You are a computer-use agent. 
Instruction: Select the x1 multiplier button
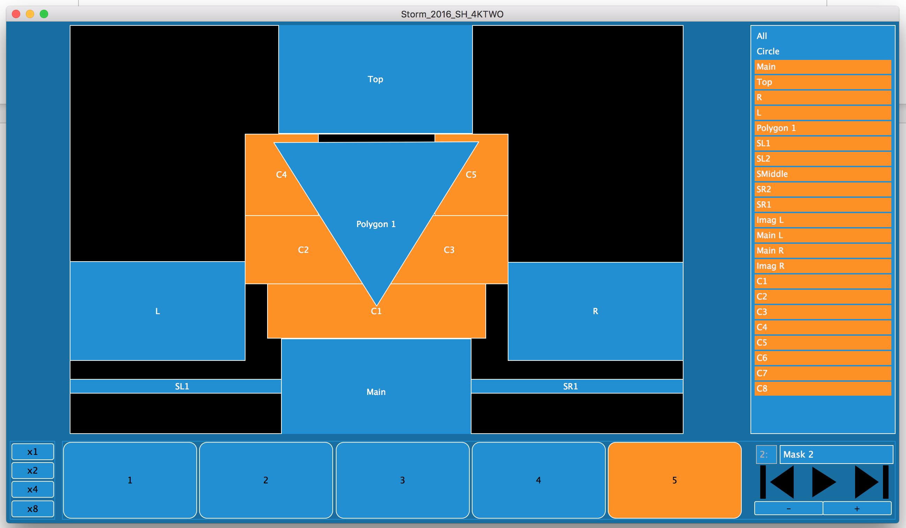click(32, 451)
